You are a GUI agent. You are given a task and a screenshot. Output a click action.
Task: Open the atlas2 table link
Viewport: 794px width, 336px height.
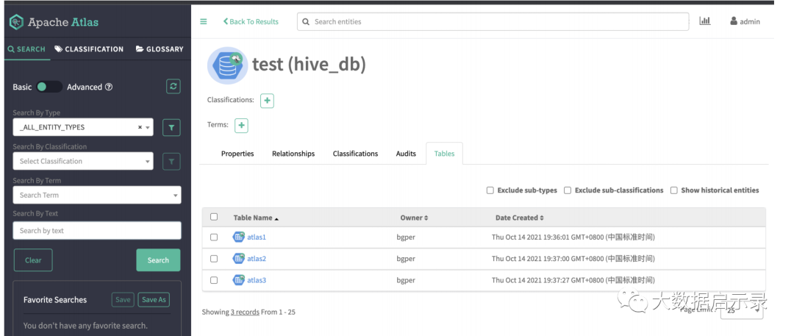click(x=257, y=259)
